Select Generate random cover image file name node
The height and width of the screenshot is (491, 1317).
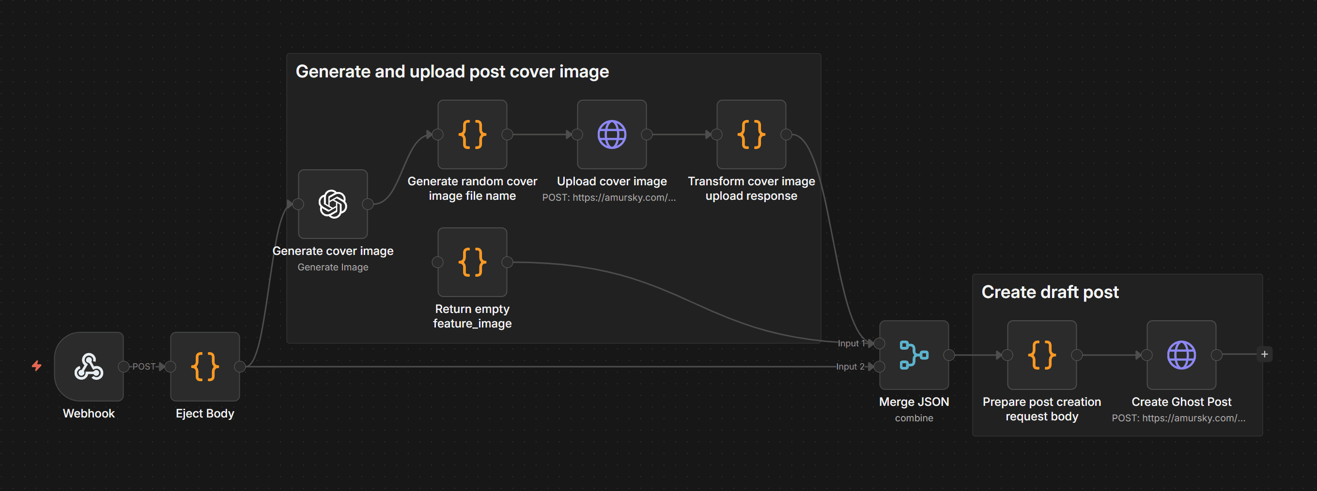[x=472, y=134]
